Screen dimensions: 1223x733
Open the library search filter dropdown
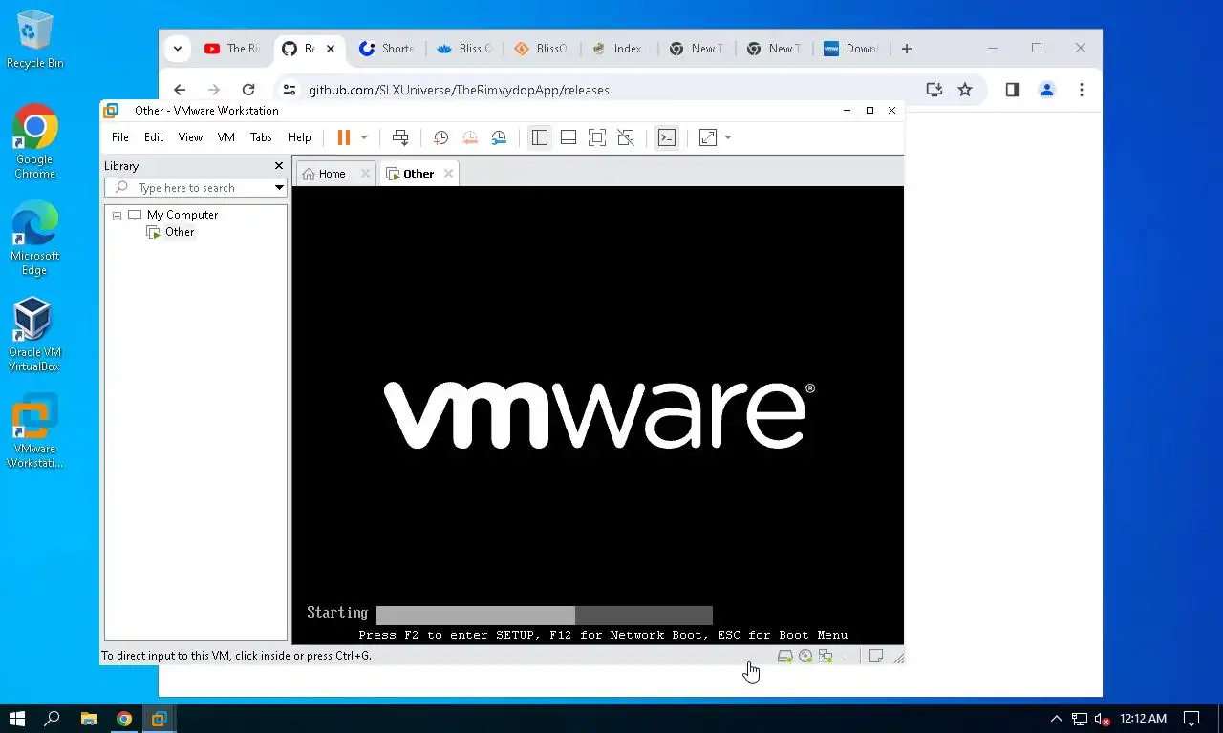point(279,188)
